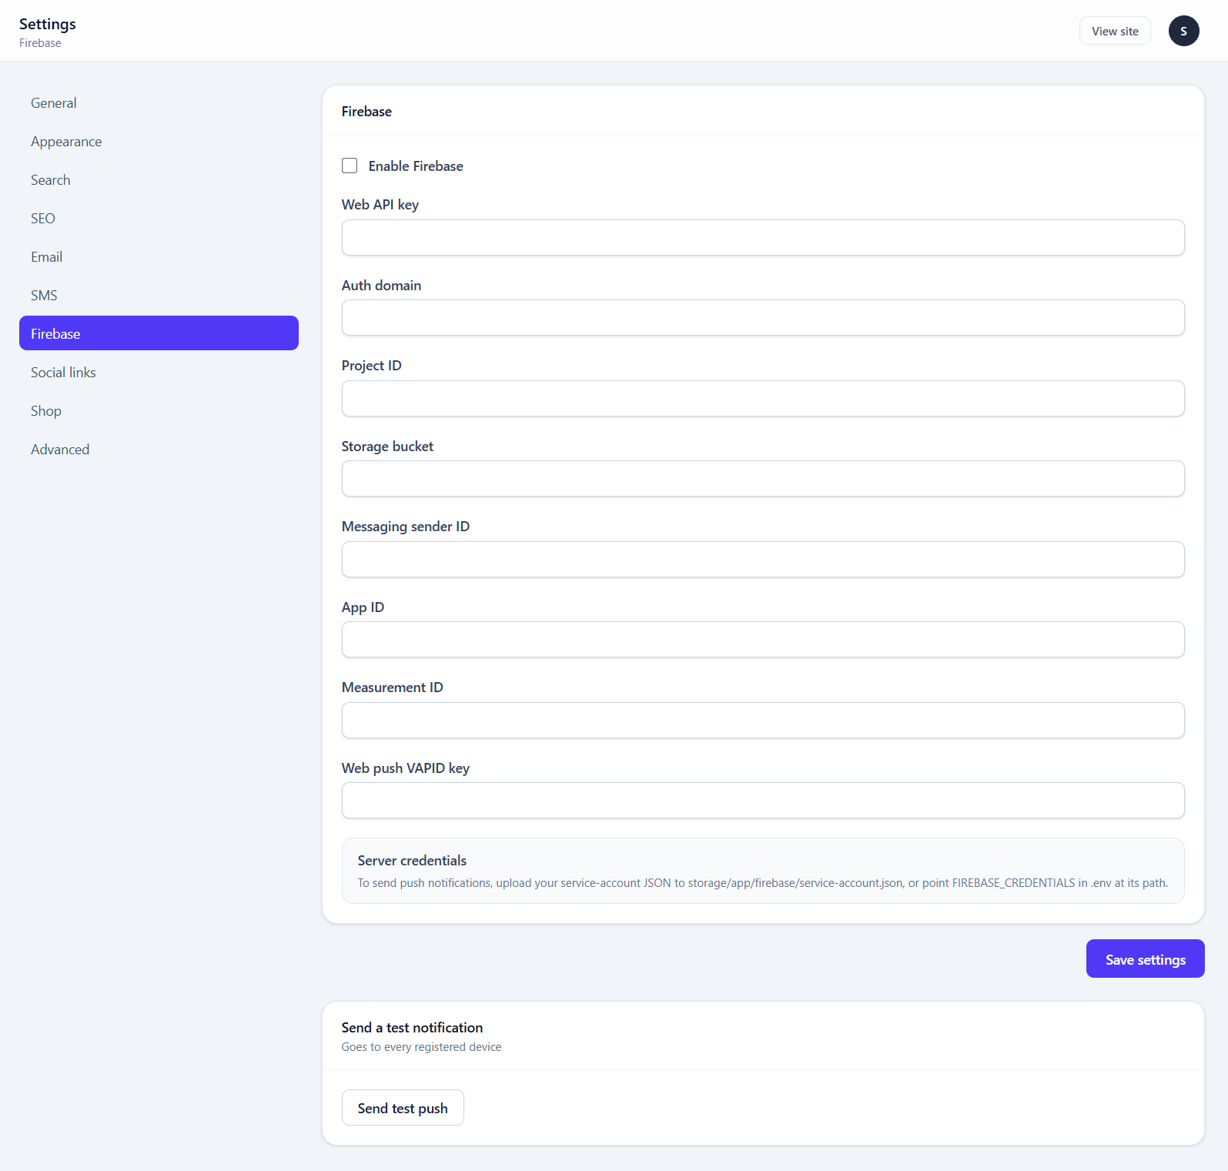Image resolution: width=1228 pixels, height=1171 pixels.
Task: Save the Firebase settings
Action: (x=1146, y=959)
